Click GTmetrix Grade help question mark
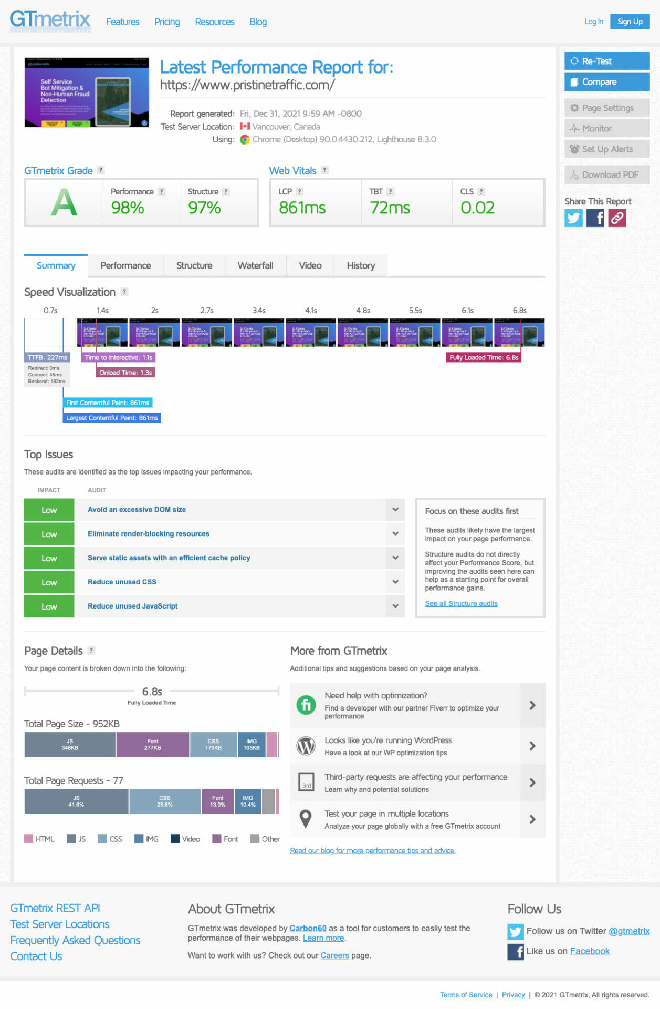Screen dimensions: 660x1009 tap(101, 170)
